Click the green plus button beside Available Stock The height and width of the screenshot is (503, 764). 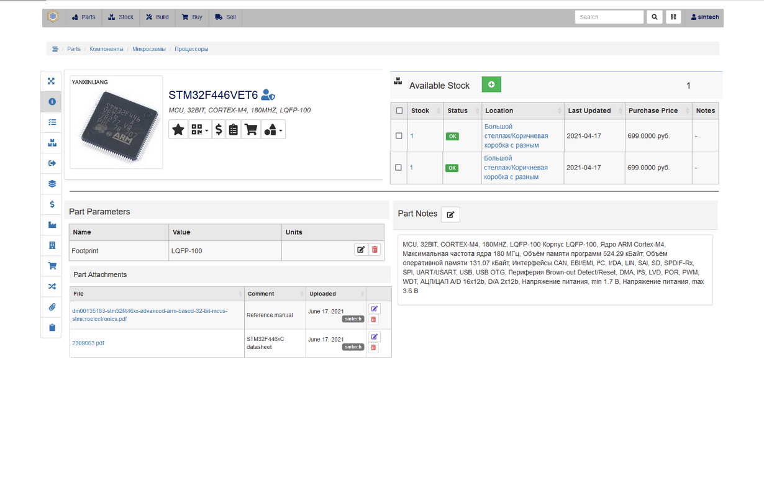point(491,84)
